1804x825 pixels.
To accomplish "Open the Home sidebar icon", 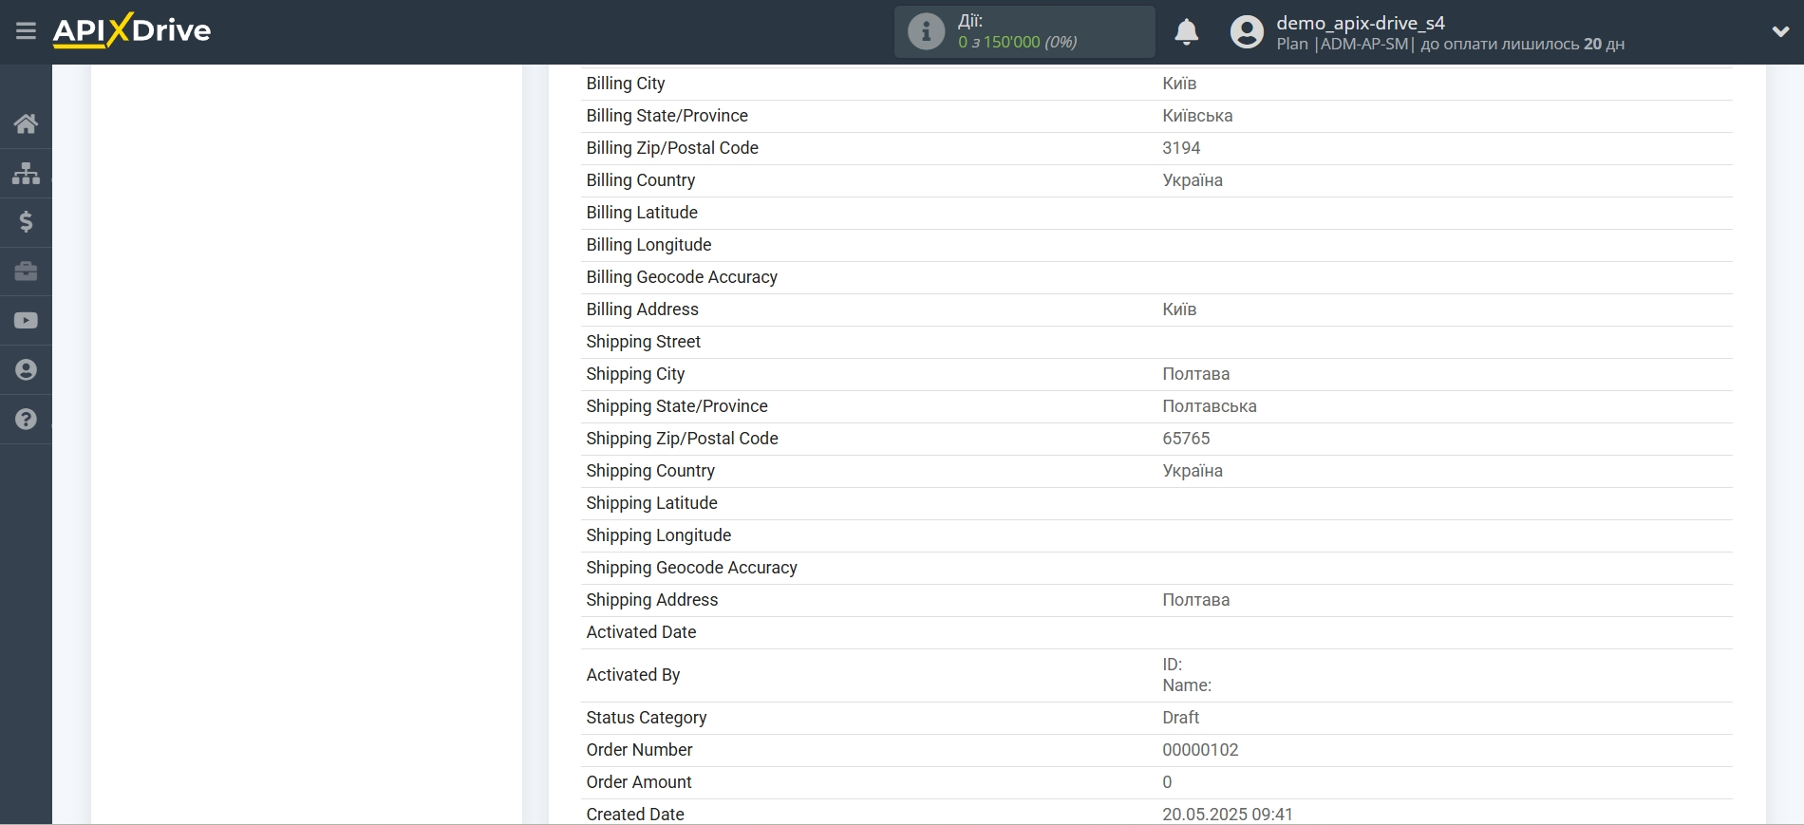I will click(x=26, y=123).
